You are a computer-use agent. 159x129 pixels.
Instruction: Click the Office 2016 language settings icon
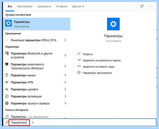pyautogui.click(x=7, y=40)
